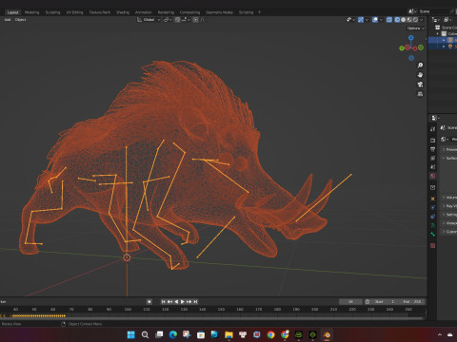Expand the Preview panel
The width and height of the screenshot is (457, 342).
click(450, 149)
